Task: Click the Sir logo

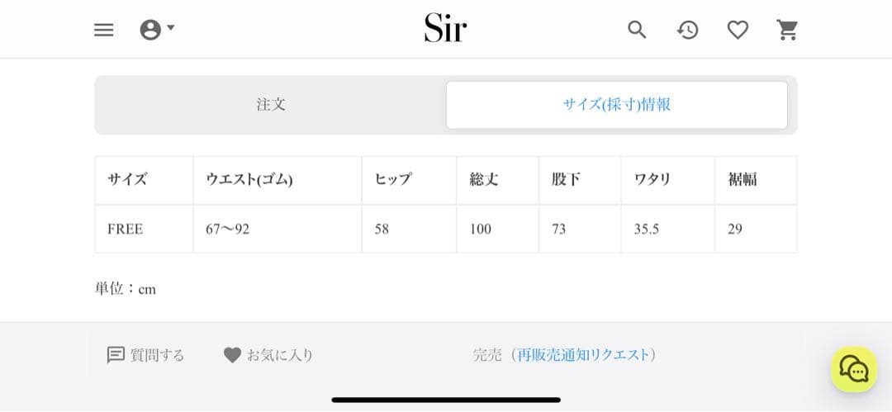Action: coord(445,29)
